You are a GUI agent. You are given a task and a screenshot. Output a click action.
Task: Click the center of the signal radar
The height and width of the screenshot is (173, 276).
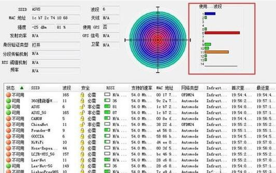coord(157,39)
